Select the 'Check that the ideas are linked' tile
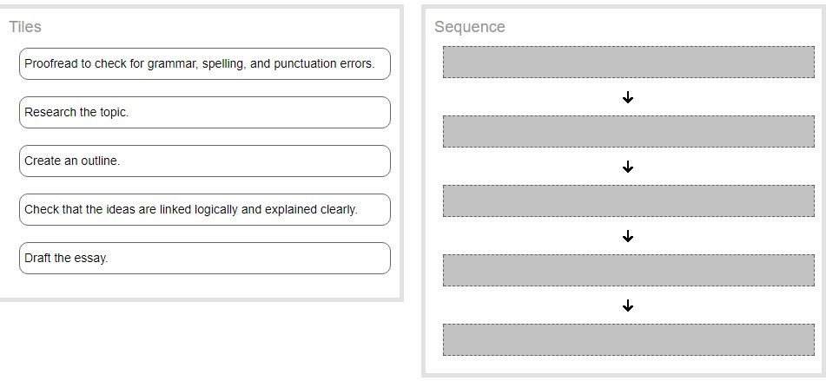This screenshot has width=826, height=381. click(x=204, y=209)
